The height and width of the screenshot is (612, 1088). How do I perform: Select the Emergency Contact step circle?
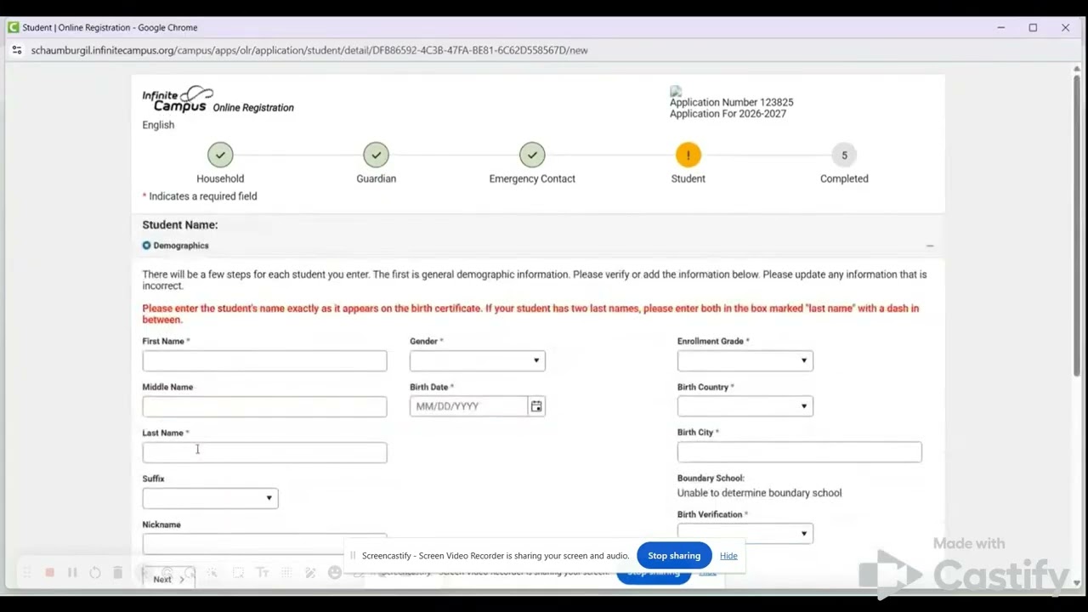pos(532,155)
